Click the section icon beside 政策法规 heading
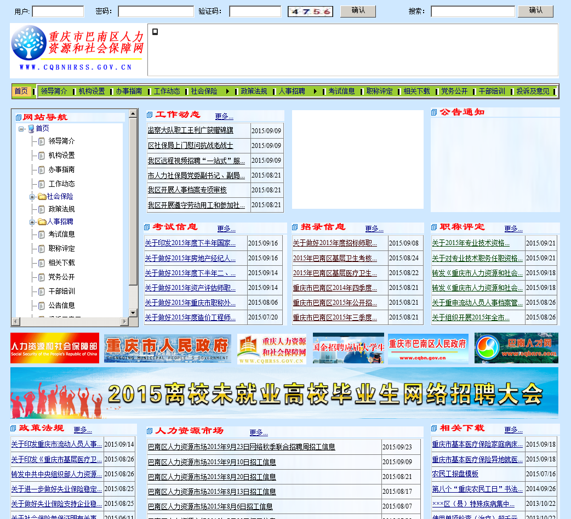 point(13,429)
